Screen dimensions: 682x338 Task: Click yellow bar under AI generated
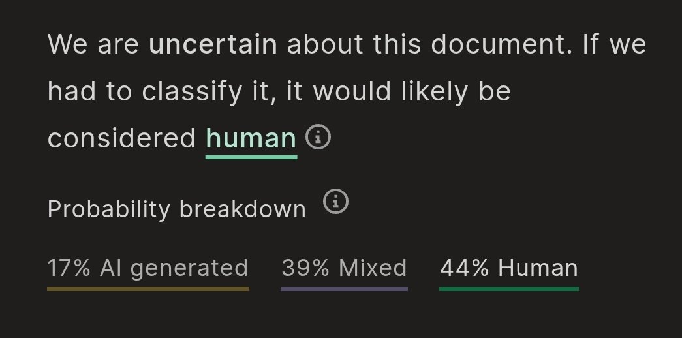pyautogui.click(x=147, y=288)
